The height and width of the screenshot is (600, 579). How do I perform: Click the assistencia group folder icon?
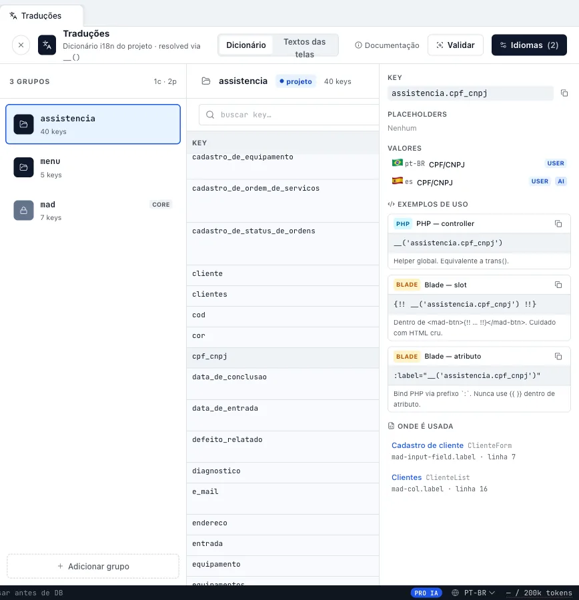(x=24, y=125)
